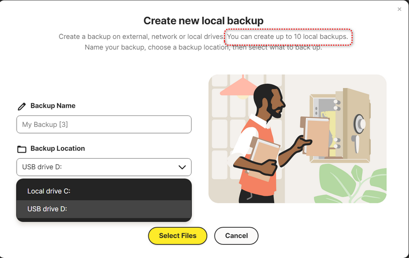Click the folder icon beside Backup Location
This screenshot has width=409, height=258.
21,149
